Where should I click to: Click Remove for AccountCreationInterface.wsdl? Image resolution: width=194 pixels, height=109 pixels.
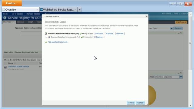[120, 34]
